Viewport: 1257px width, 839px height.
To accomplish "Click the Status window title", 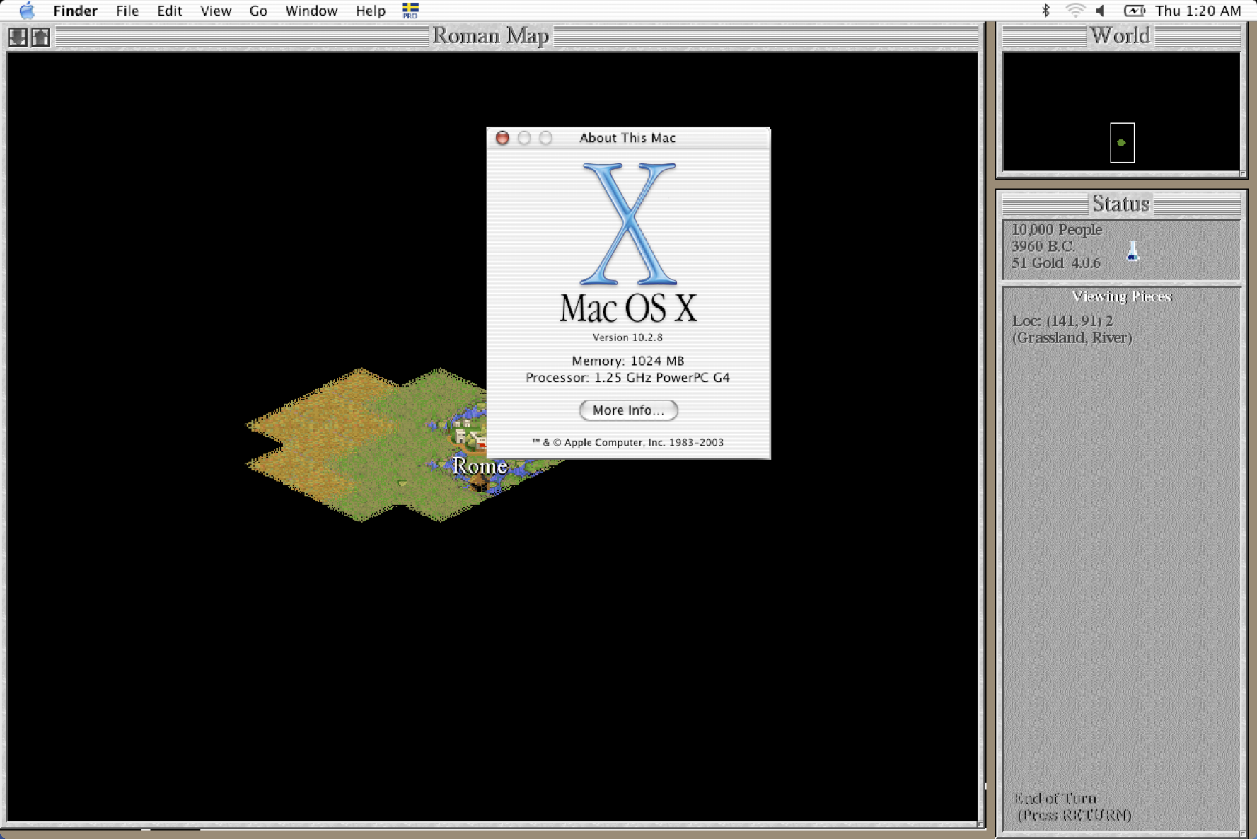I will click(1120, 204).
